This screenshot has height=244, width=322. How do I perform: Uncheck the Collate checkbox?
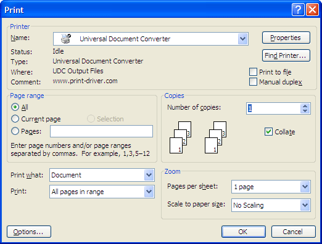point(268,132)
